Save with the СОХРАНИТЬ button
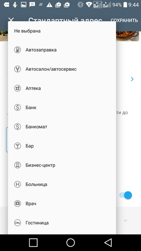The image size is (141, 251). 124,20
